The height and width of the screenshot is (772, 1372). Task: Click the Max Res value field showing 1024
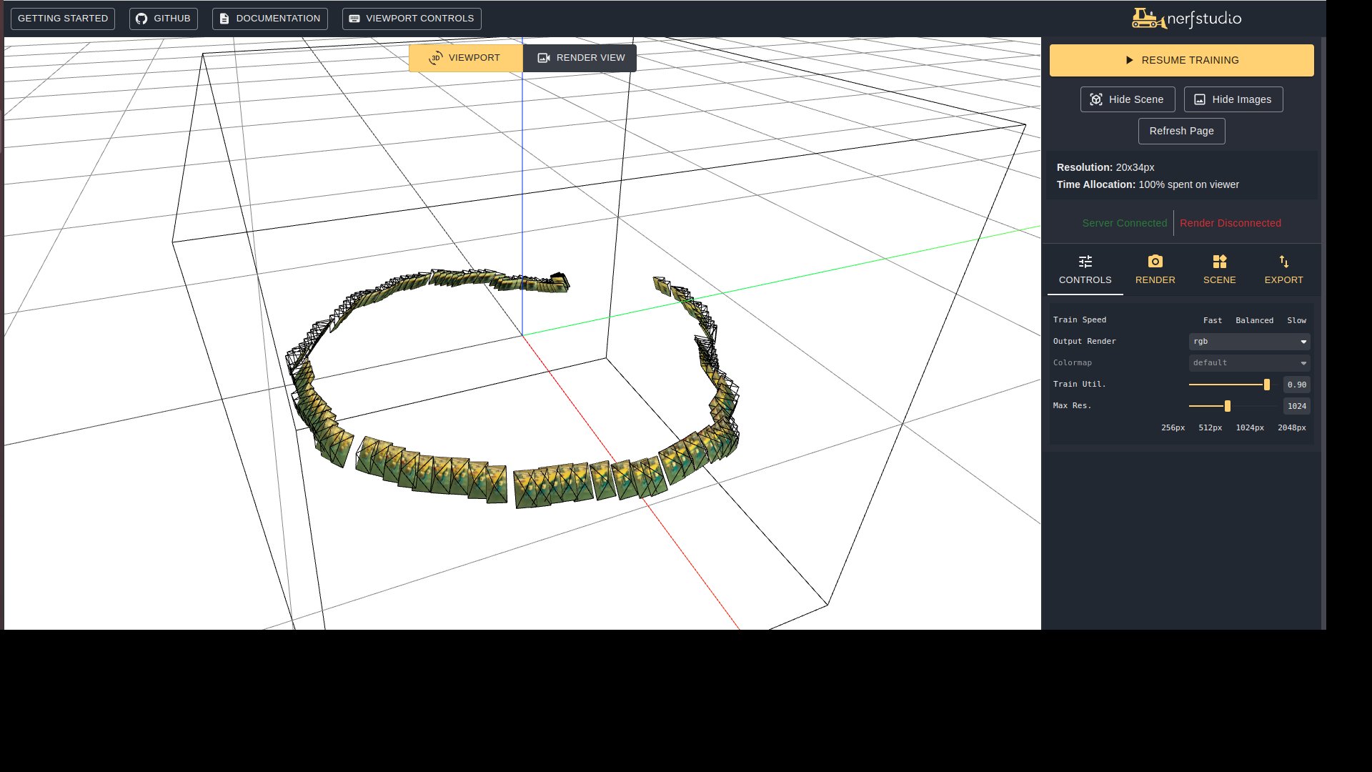[1296, 406]
